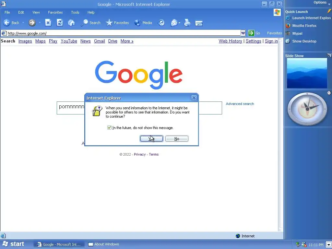This screenshot has height=249, width=332.
Task: Click the Quick Launch lightning icon
Action: (x=329, y=11)
